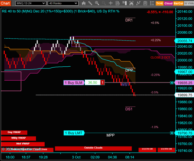
Task: Select the Chart tab
Action: [5, 3]
